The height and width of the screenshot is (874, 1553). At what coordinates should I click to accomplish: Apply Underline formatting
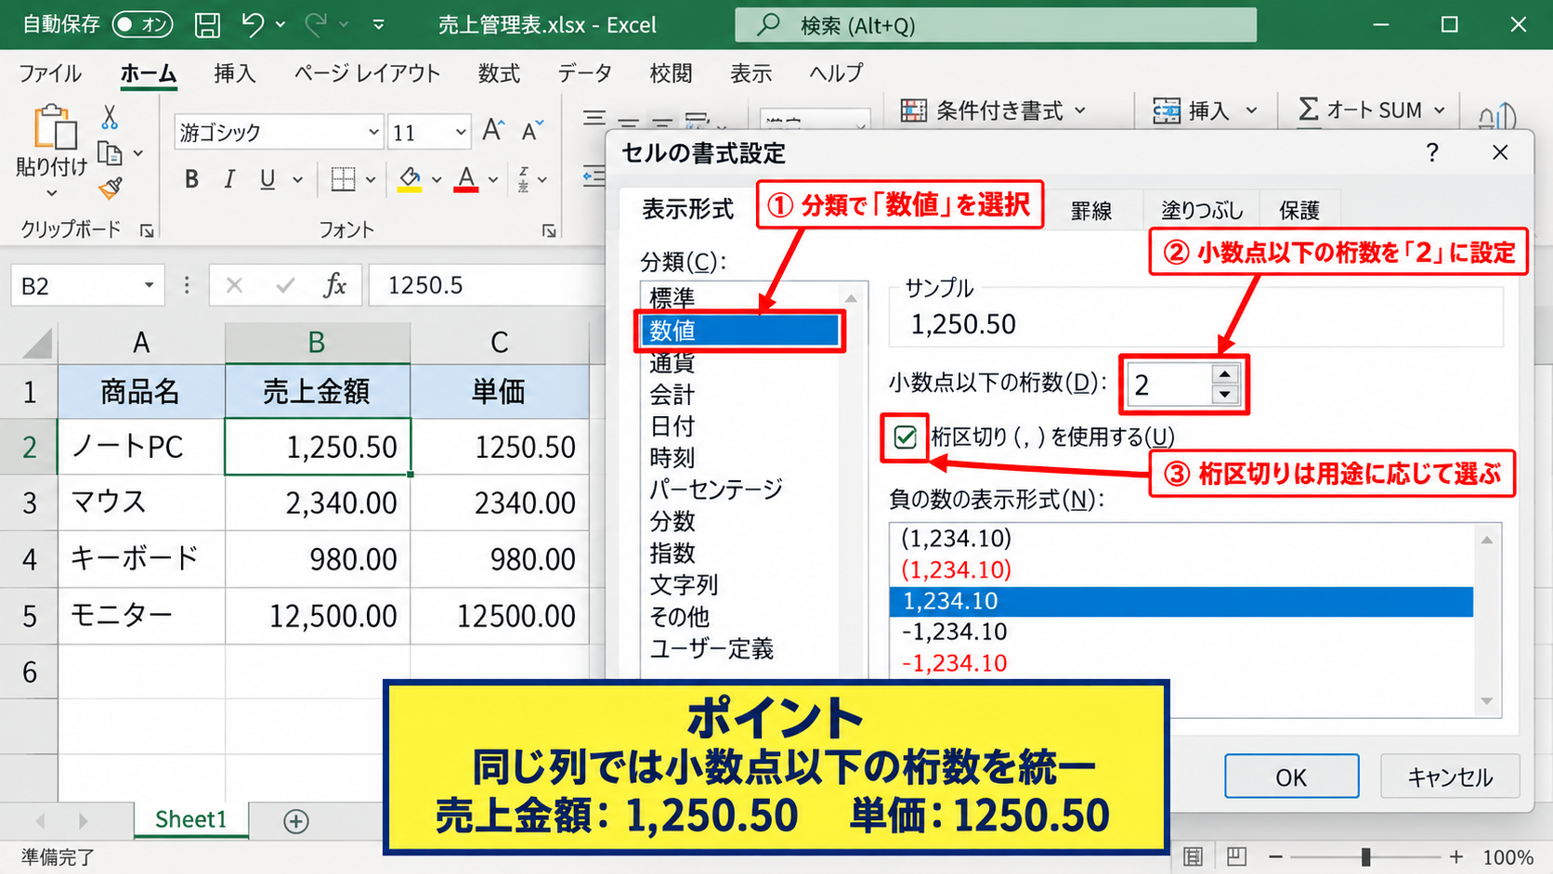(x=268, y=179)
